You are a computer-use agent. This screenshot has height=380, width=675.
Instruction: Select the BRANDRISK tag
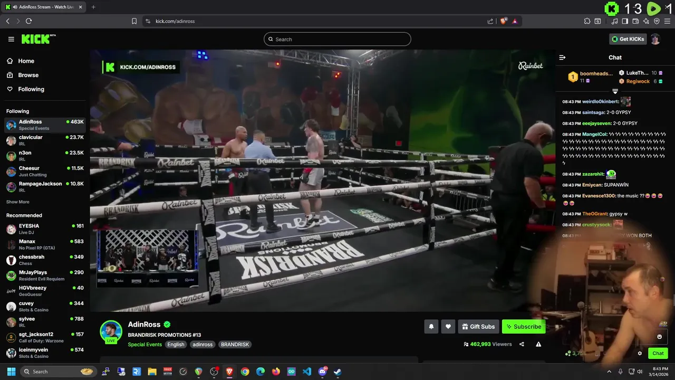(235, 345)
